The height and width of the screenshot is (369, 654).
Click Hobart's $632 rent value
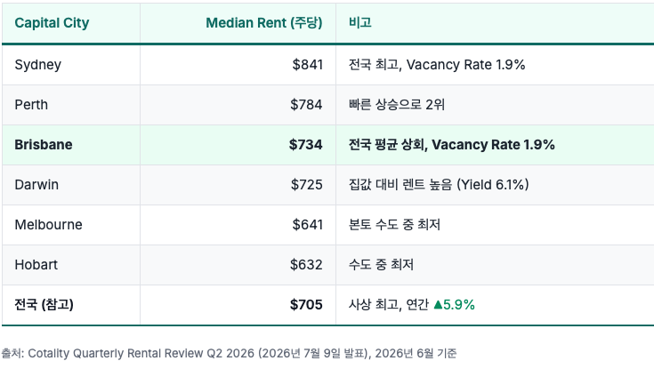307,265
